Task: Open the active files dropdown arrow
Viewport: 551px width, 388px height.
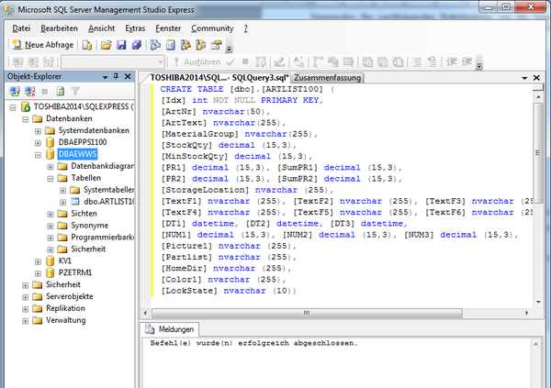Action: tap(524, 78)
